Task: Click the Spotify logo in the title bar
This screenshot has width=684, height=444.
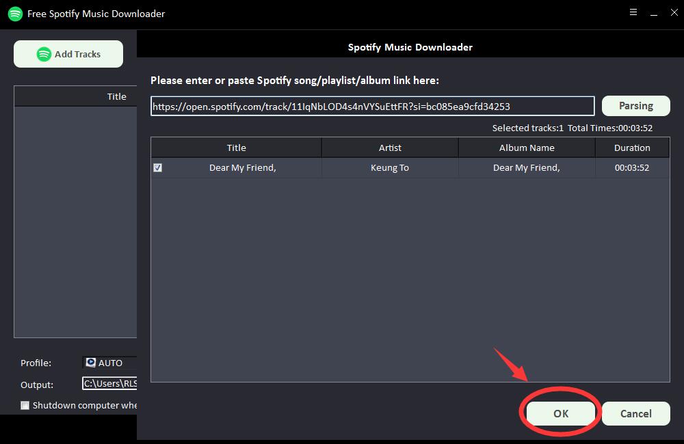Action: click(15, 14)
